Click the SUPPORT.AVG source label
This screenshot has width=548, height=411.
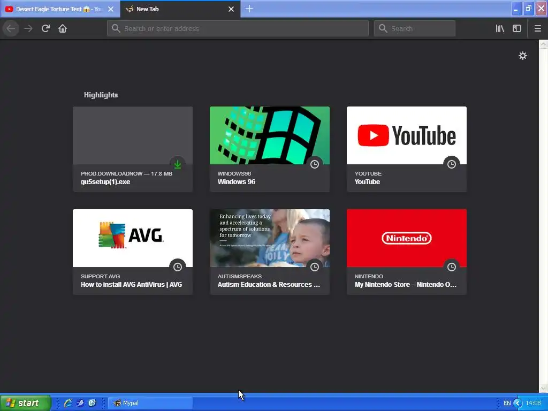click(x=100, y=276)
